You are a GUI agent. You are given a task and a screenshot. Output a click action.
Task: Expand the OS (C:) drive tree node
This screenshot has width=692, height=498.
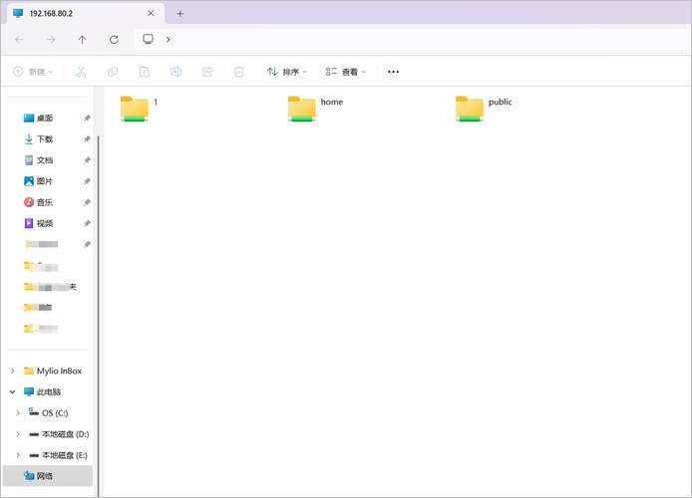pyautogui.click(x=18, y=413)
